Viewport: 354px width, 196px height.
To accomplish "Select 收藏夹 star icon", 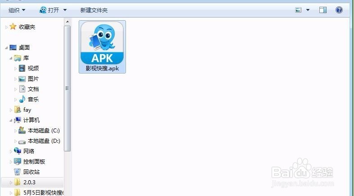I will coord(13,27).
